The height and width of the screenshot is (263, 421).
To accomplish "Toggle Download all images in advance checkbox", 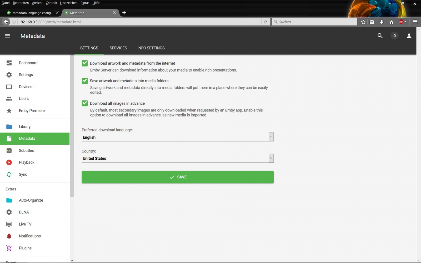I will (85, 103).
